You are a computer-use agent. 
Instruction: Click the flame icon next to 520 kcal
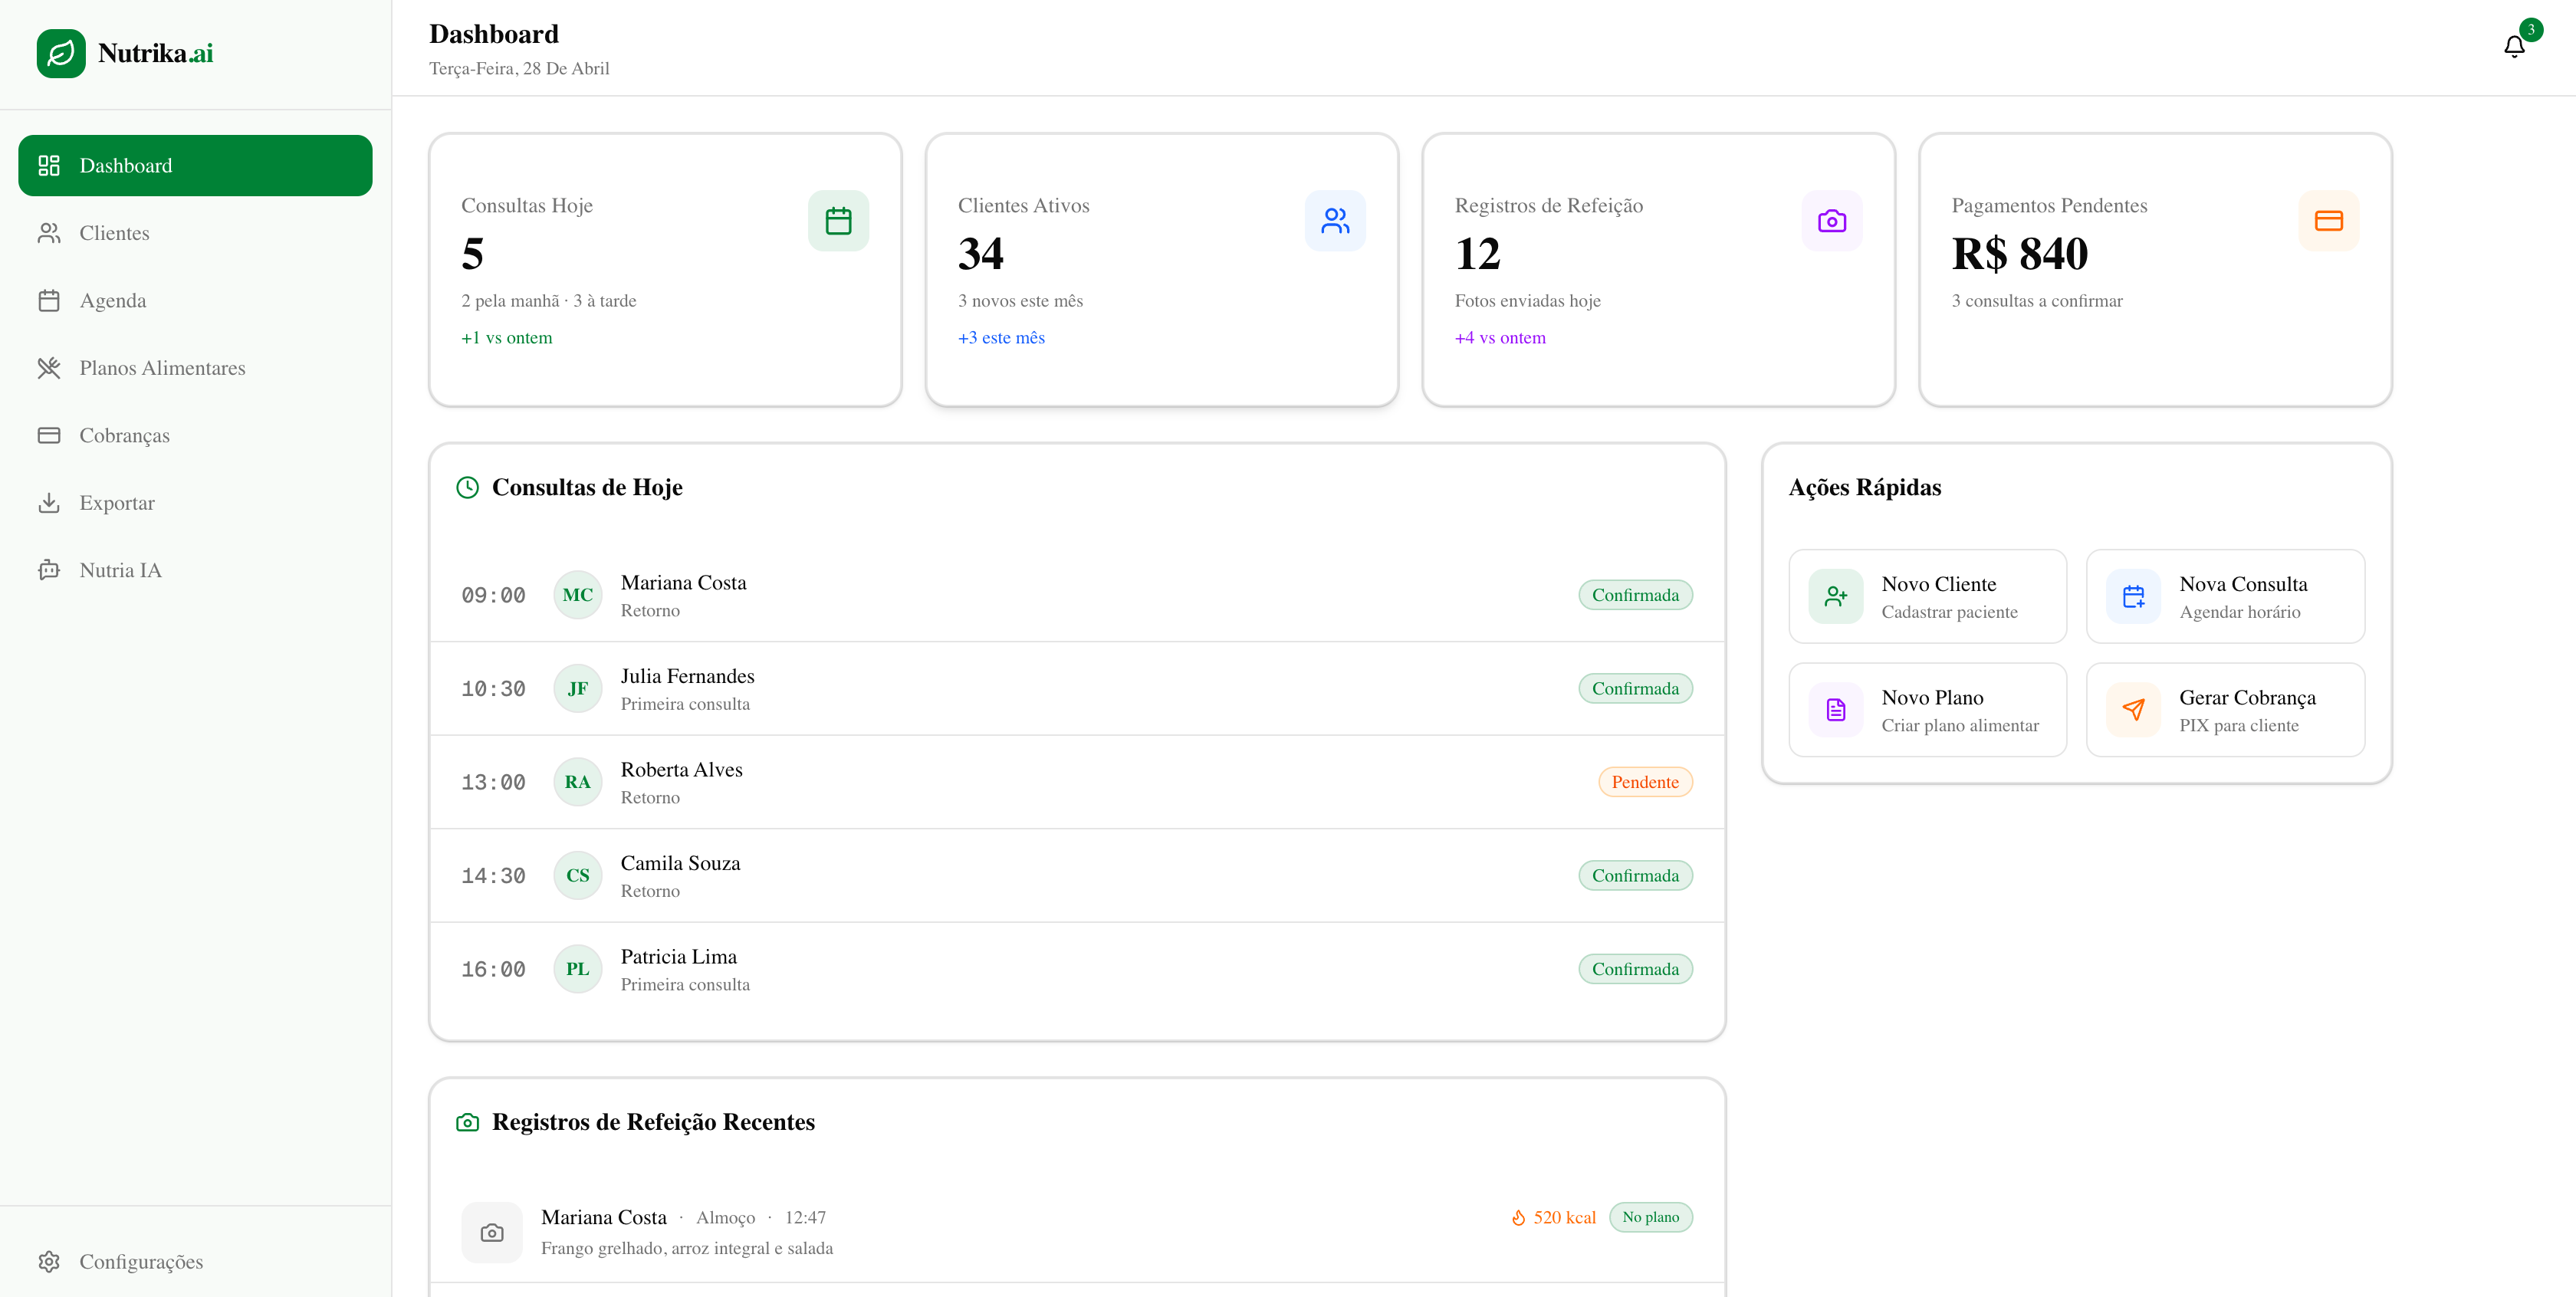[1518, 1218]
